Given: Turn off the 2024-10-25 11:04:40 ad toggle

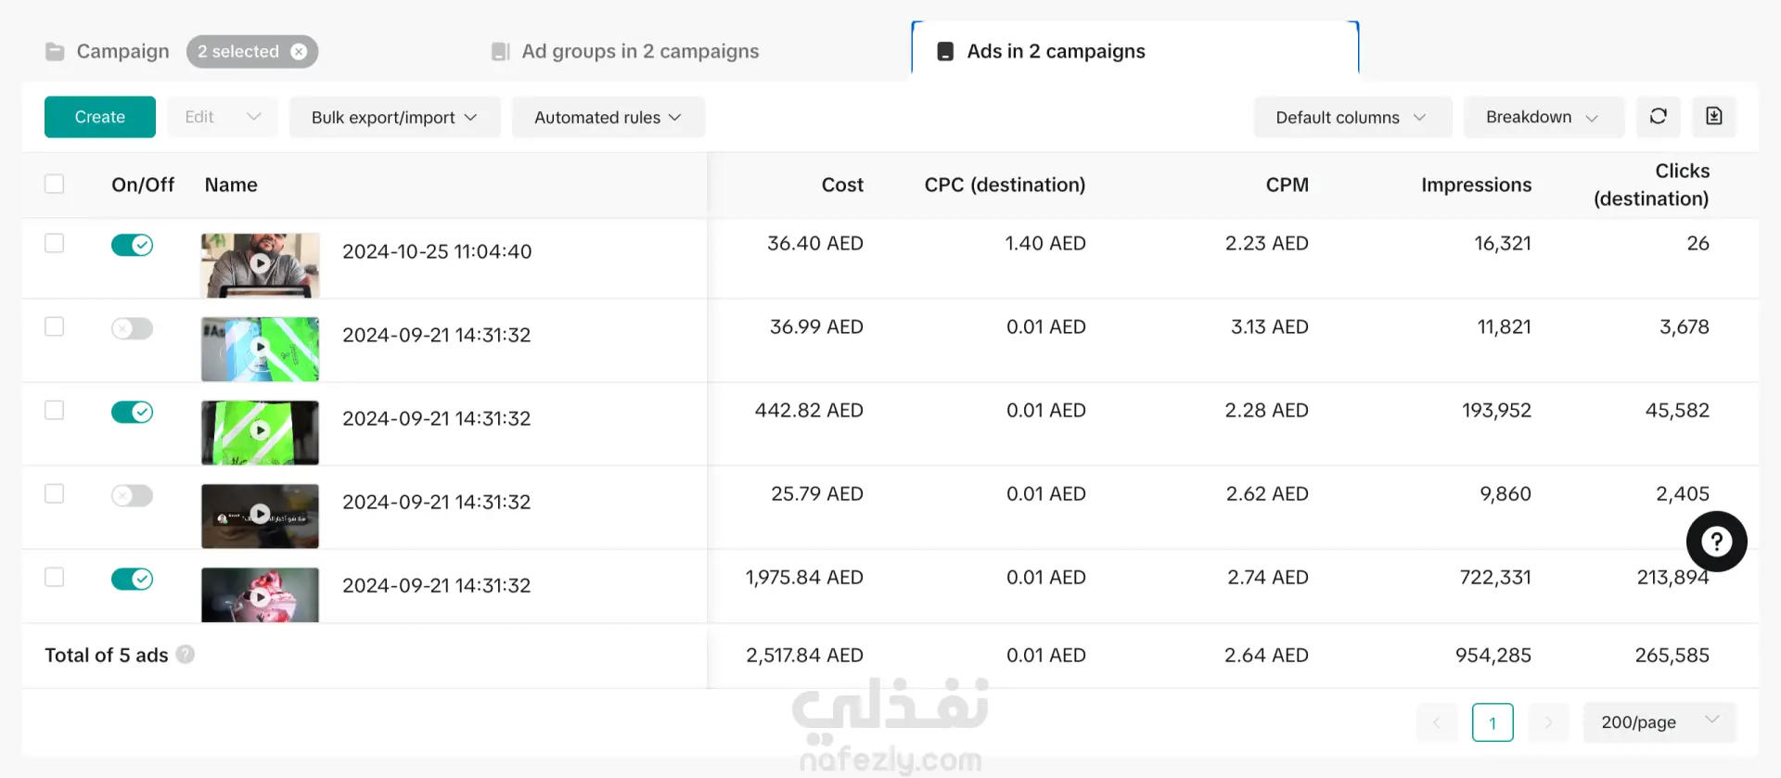Looking at the screenshot, I should point(132,245).
